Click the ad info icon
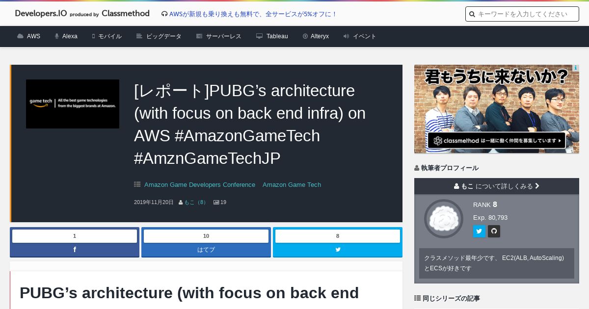The height and width of the screenshot is (309, 589). click(x=576, y=68)
